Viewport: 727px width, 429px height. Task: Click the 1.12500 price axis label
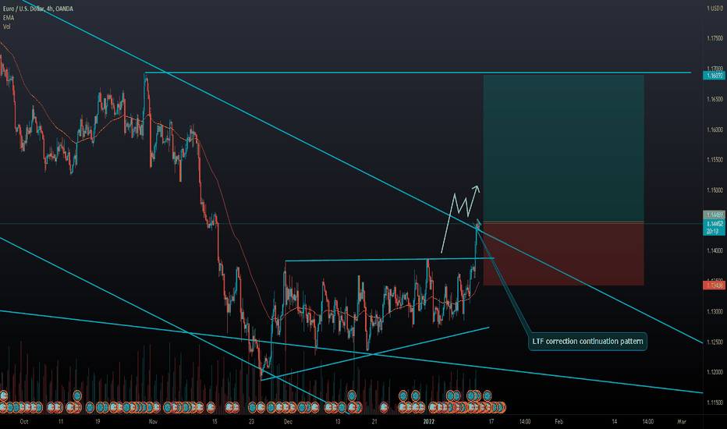click(x=715, y=342)
